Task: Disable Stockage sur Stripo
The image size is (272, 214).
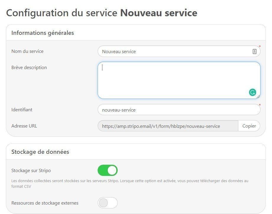Action: point(107,170)
